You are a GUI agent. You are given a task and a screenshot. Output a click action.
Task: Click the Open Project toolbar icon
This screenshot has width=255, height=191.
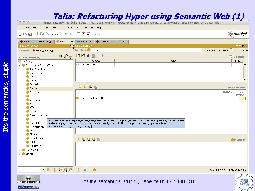click(25, 34)
